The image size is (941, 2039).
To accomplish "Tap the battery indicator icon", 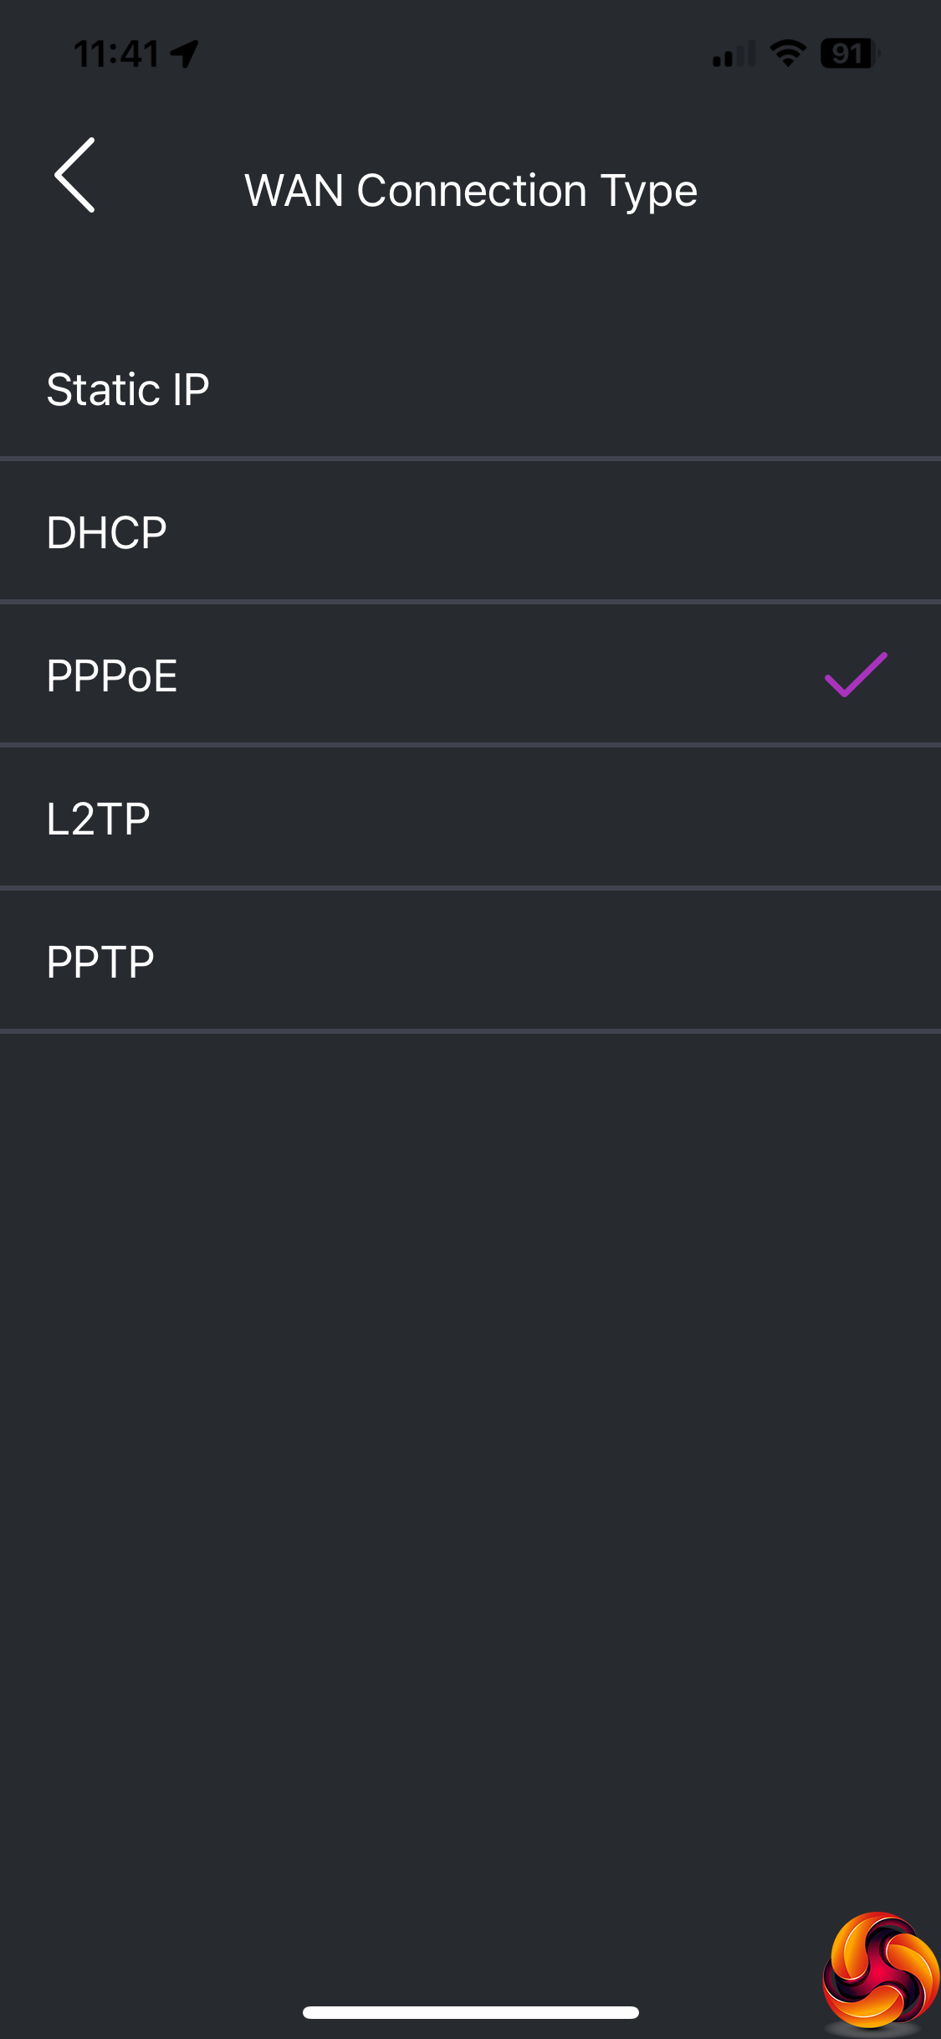I will [x=850, y=54].
